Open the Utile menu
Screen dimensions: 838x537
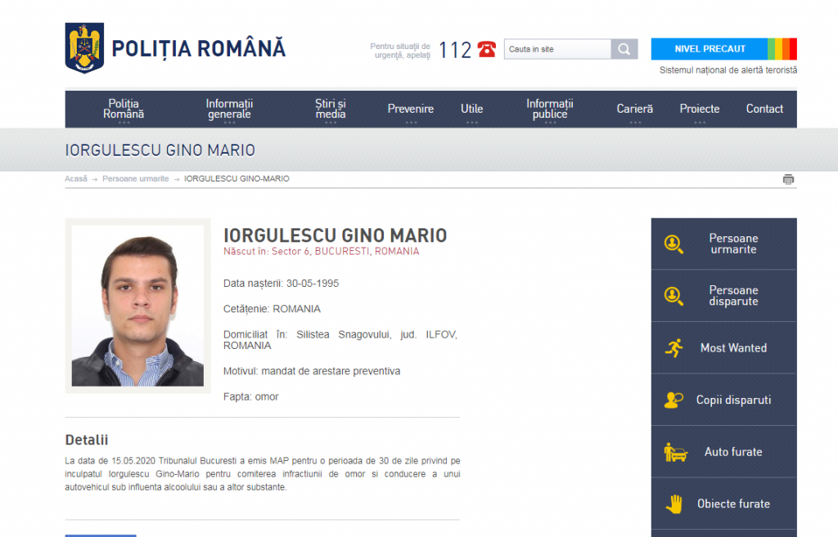click(472, 109)
